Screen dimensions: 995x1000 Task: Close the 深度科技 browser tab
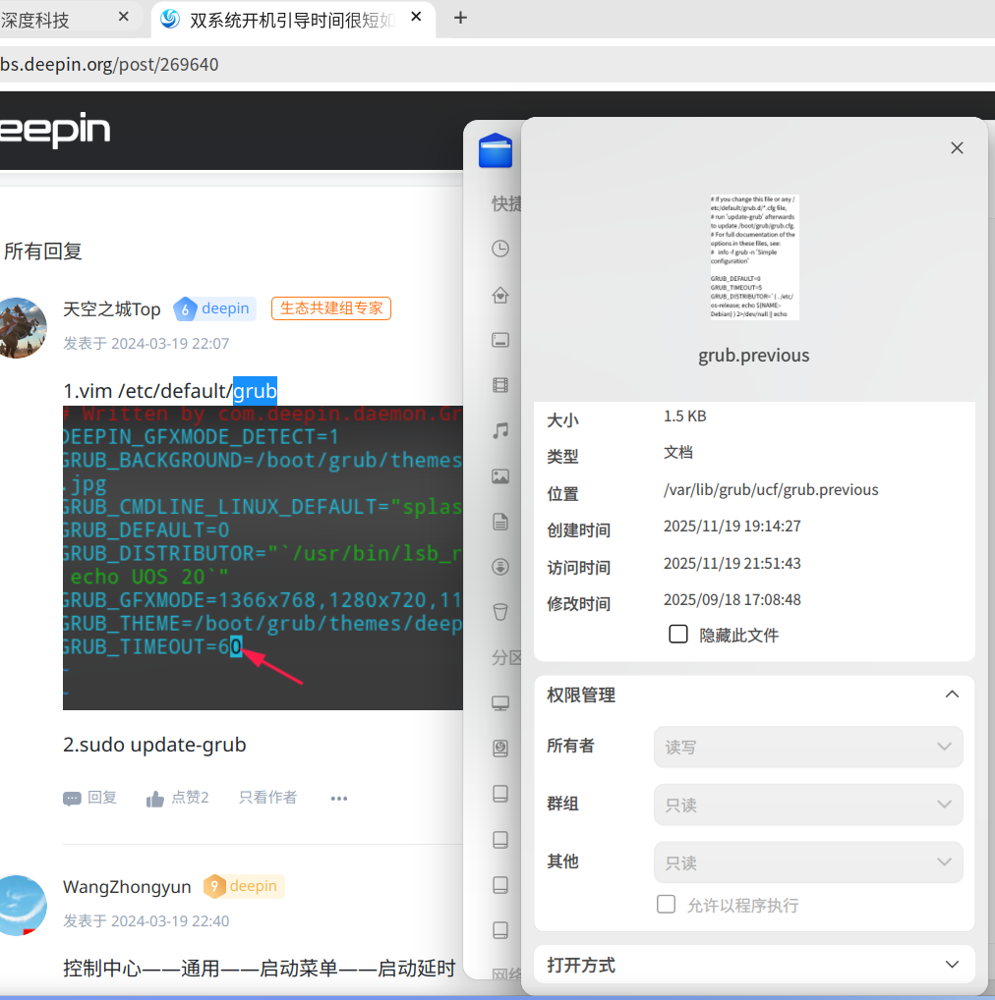point(124,18)
